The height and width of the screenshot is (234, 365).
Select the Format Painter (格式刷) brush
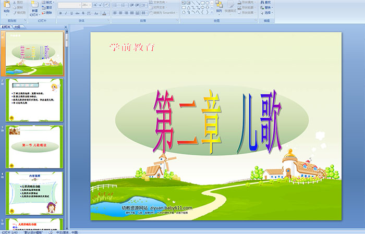(x=20, y=13)
